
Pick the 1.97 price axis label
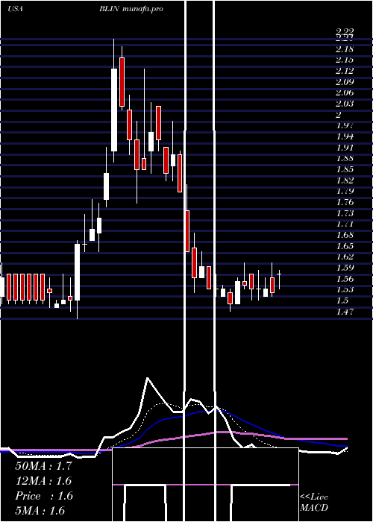pos(345,125)
